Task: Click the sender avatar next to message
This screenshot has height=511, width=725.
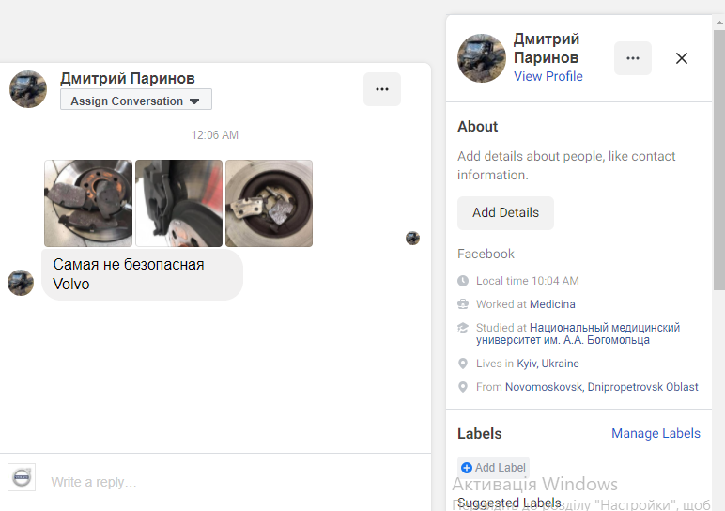Action: pyautogui.click(x=21, y=283)
